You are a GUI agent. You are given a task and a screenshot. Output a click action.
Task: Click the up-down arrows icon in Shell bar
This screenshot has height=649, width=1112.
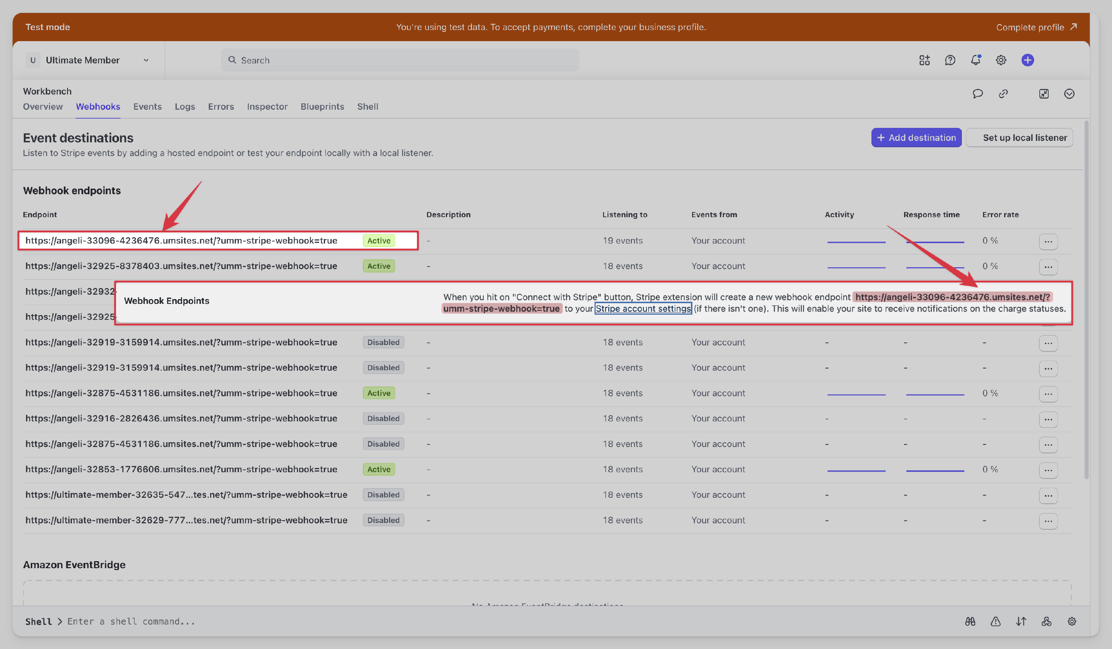tap(1021, 621)
